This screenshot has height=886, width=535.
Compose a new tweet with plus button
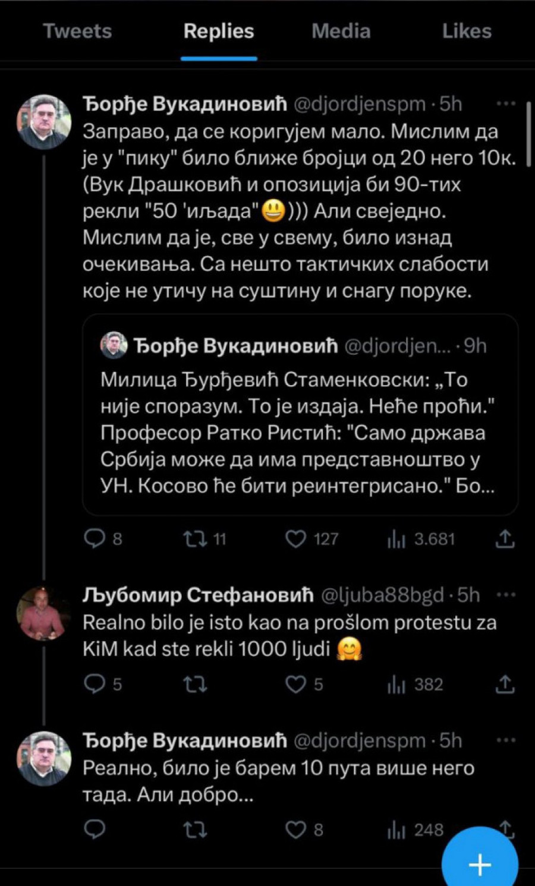point(480,864)
